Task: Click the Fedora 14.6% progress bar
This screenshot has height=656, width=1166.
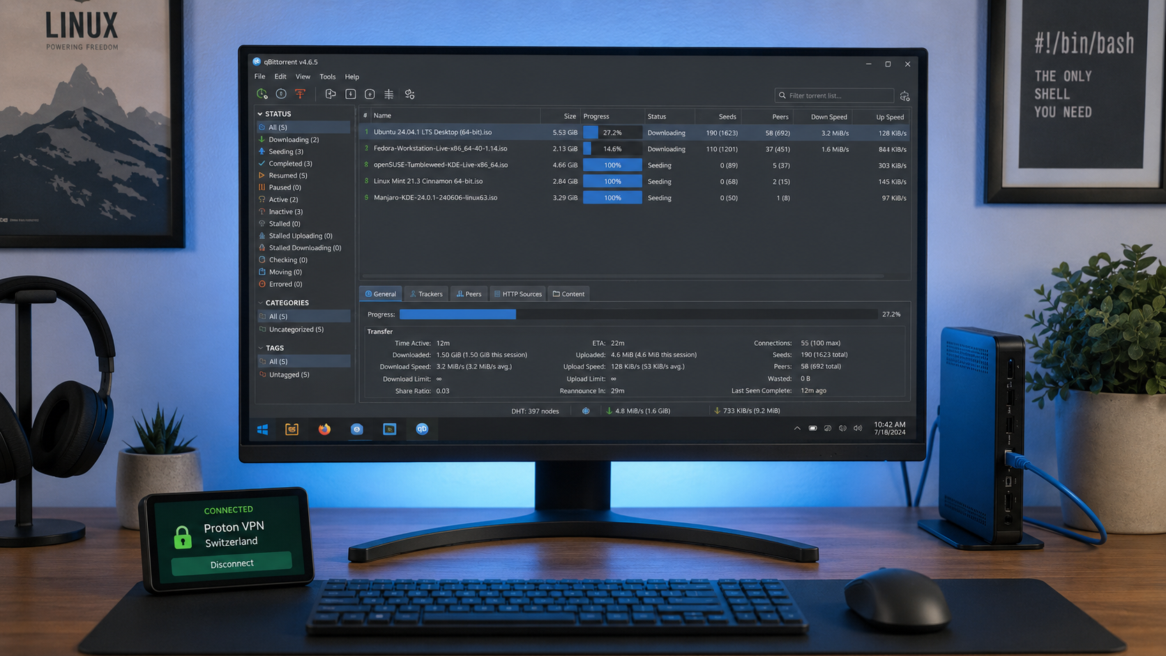Action: tap(612, 148)
